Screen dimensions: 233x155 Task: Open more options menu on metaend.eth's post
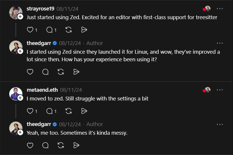[220, 90]
